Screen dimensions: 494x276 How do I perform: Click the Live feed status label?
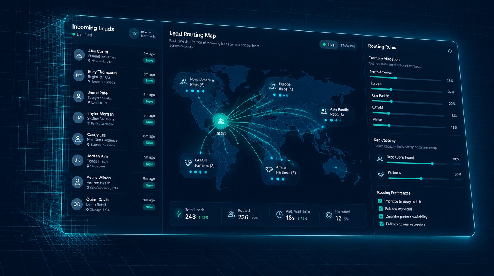point(84,35)
